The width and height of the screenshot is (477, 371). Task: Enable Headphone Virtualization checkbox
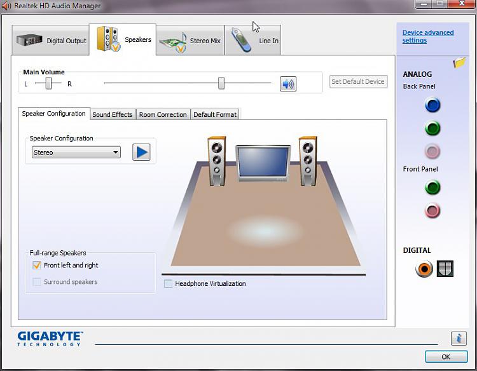(x=168, y=284)
